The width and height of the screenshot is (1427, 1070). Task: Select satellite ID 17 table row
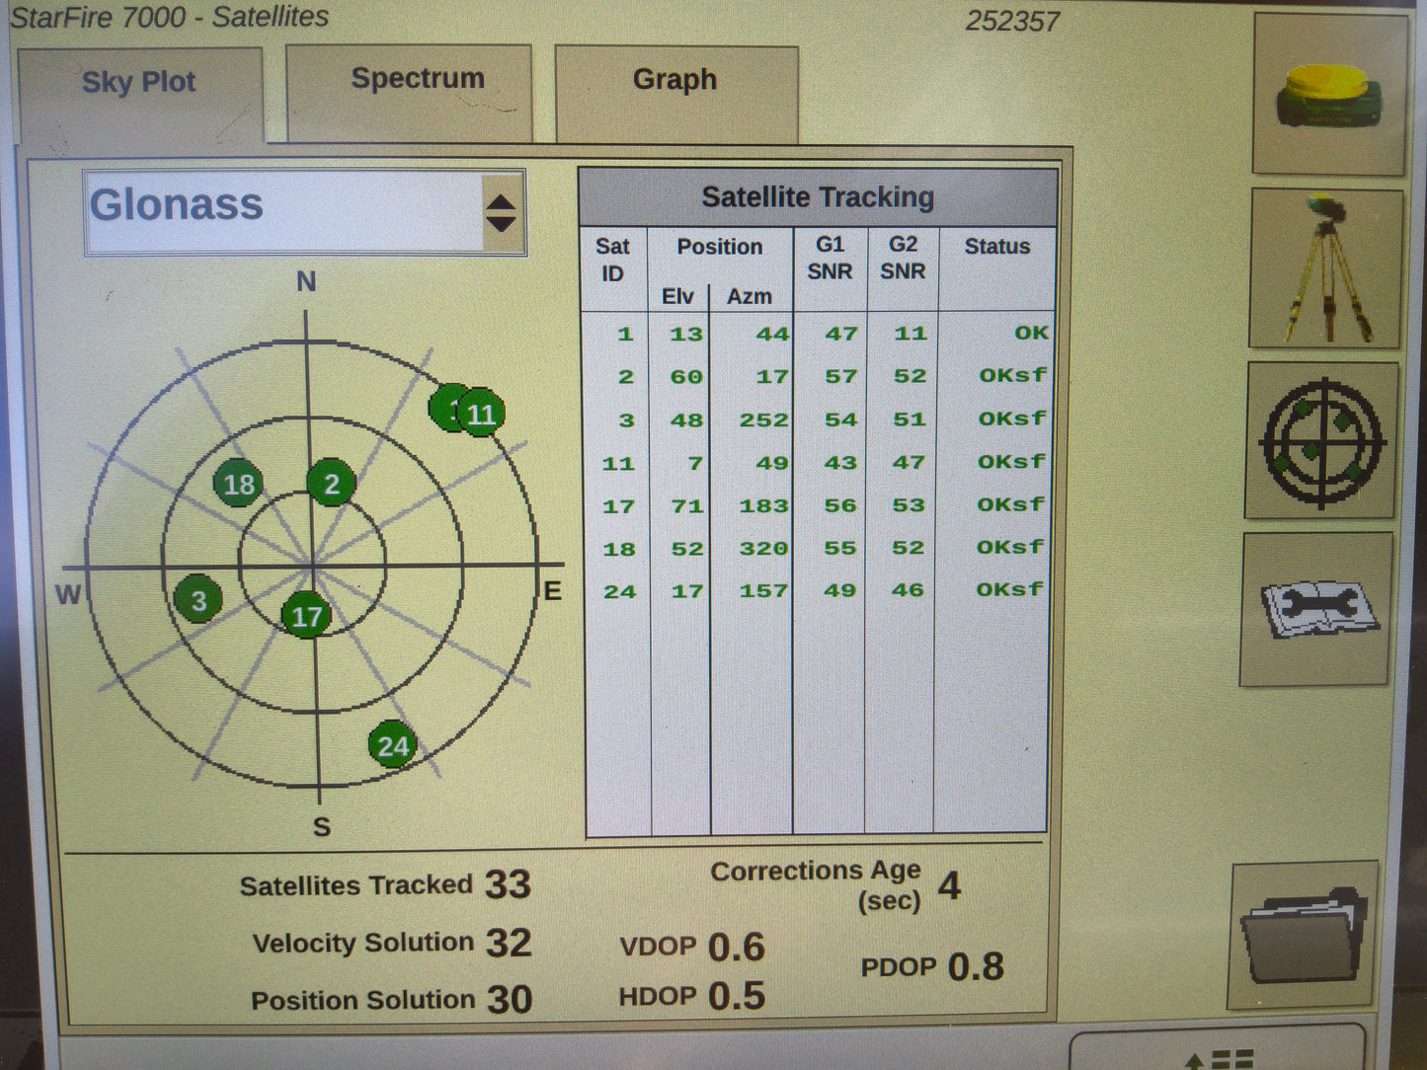click(817, 505)
